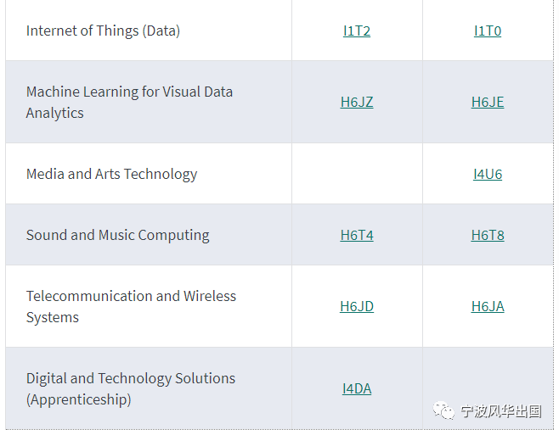Click the WeChat logo icon in watermark
This screenshot has width=559, height=435.
tap(443, 410)
